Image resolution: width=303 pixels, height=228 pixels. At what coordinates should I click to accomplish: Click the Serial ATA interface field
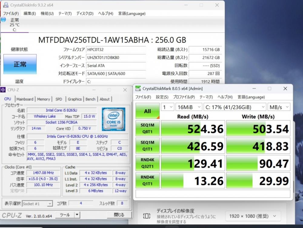click(116, 66)
